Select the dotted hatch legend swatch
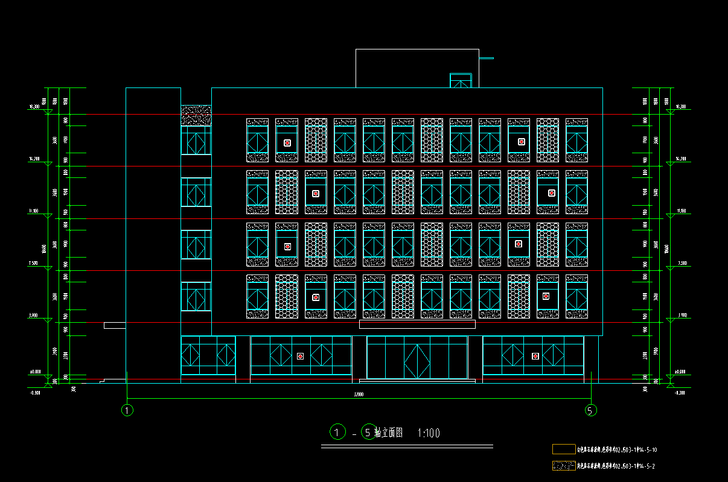The image size is (728, 482). point(563,466)
